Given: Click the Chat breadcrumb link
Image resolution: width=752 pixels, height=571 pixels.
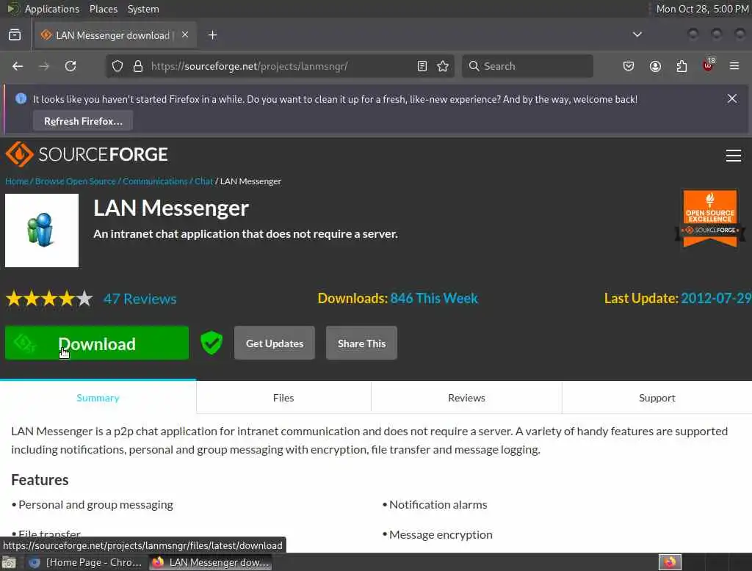Looking at the screenshot, I should 203,181.
